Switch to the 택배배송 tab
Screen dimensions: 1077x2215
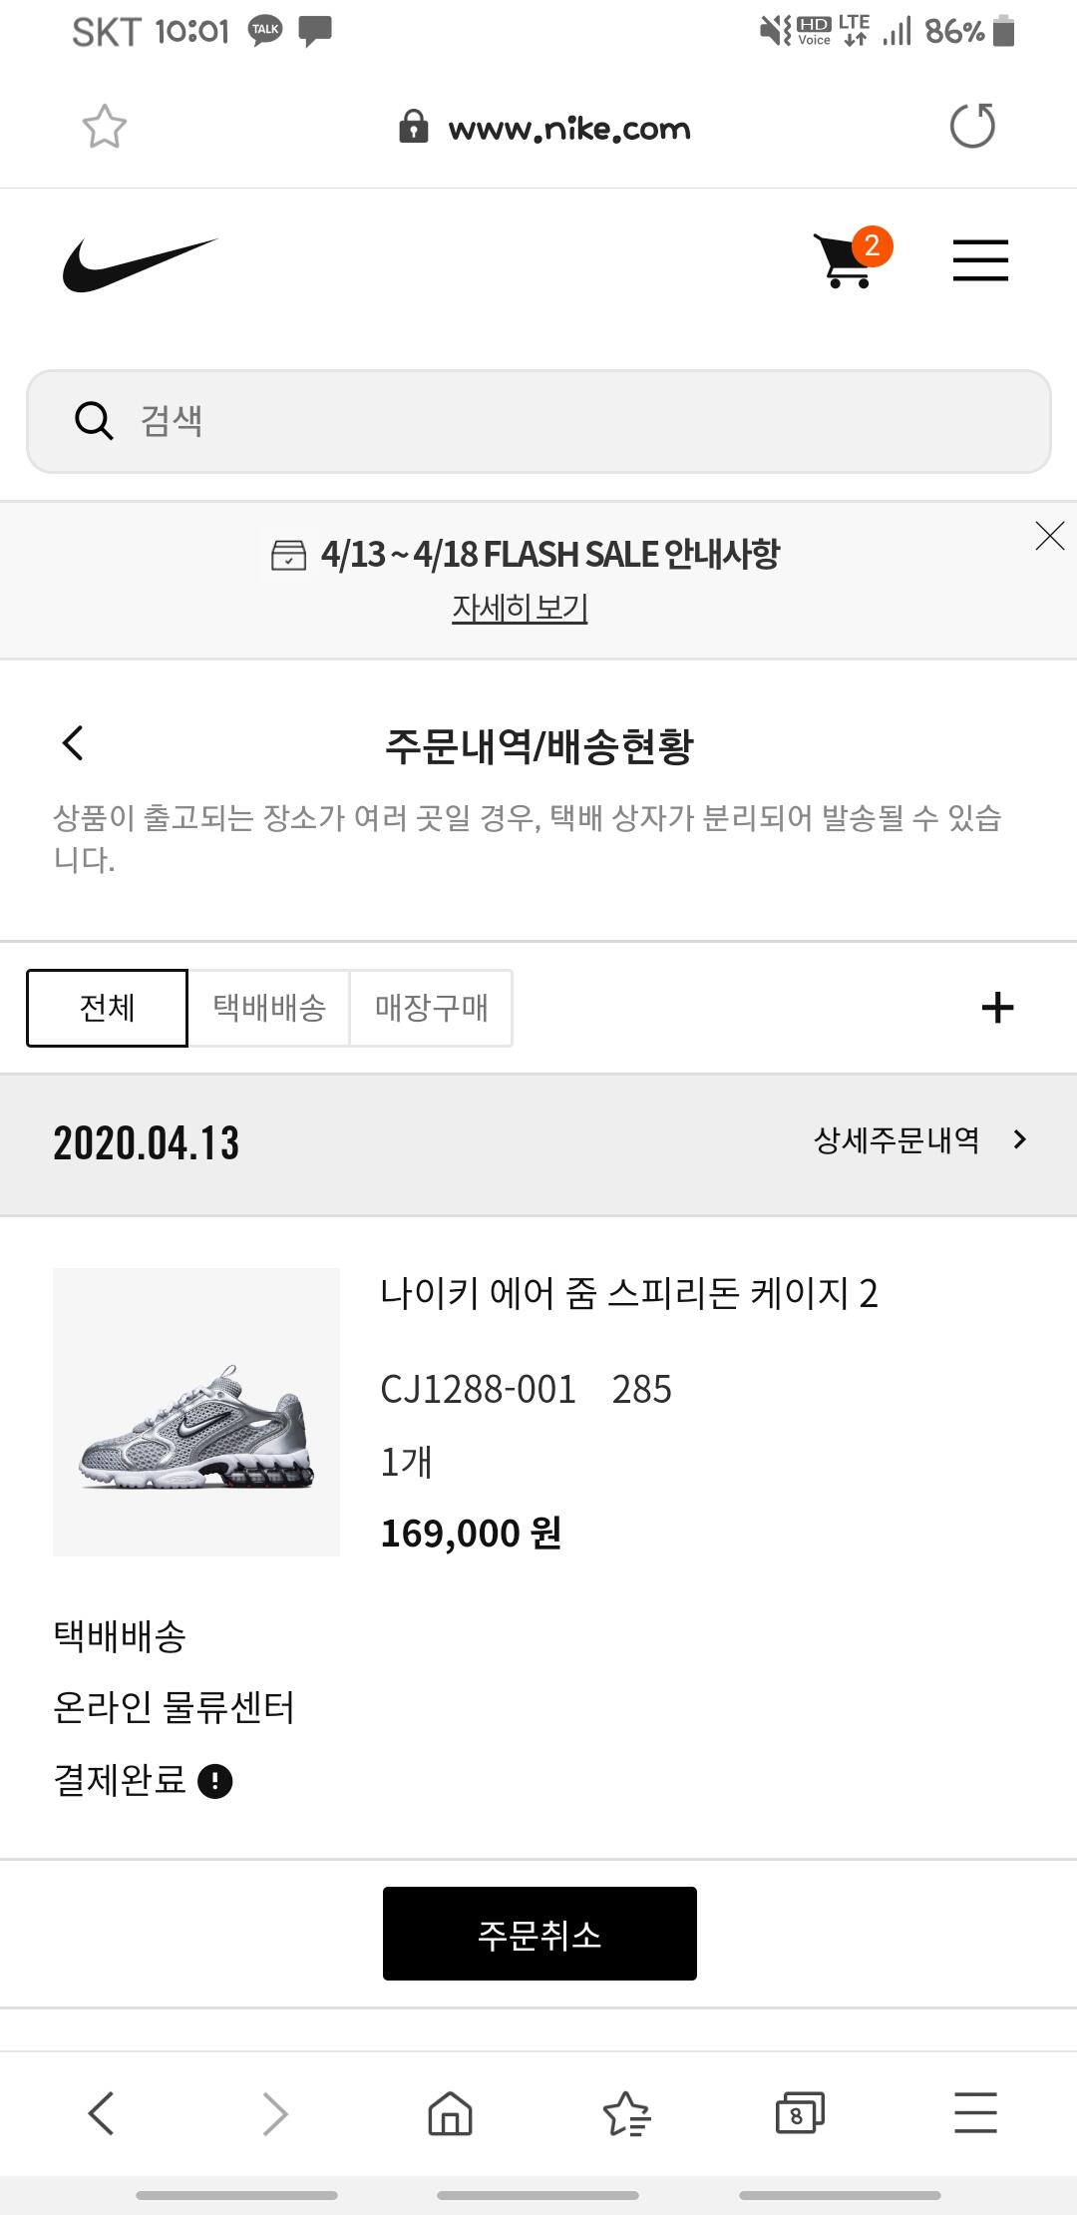point(269,1008)
